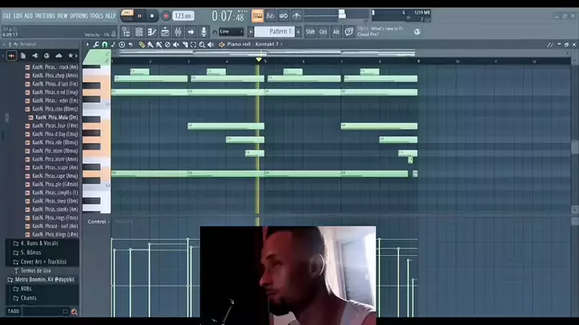Viewport: 579px width, 325px height.
Task: Toggle the piano roll magnet snap icon
Action: (105, 45)
